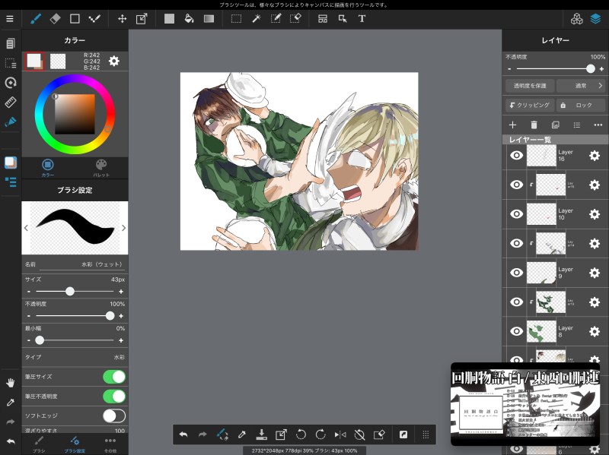Open layer panel more options ellipsis
Image resolution: width=609 pixels, height=455 pixels.
[598, 125]
